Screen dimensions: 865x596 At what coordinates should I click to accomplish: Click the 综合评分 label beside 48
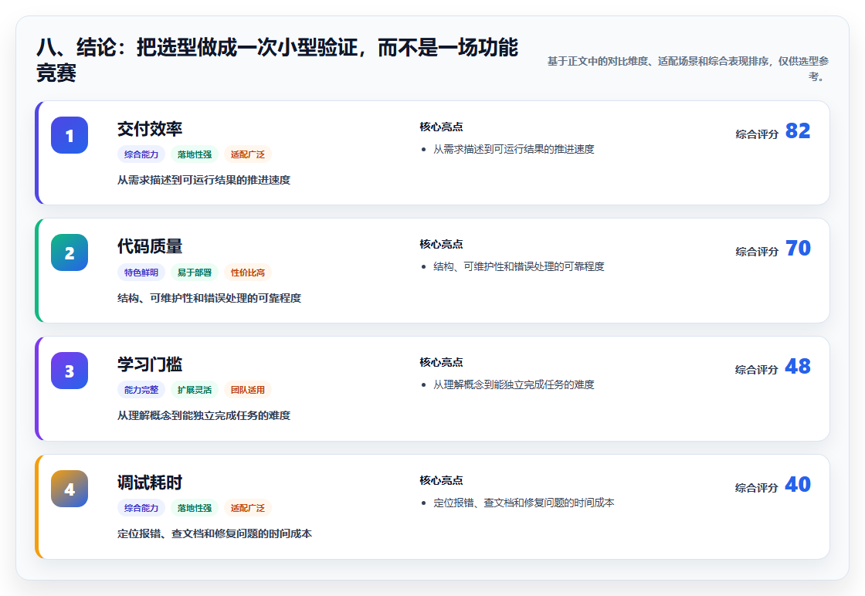(757, 369)
